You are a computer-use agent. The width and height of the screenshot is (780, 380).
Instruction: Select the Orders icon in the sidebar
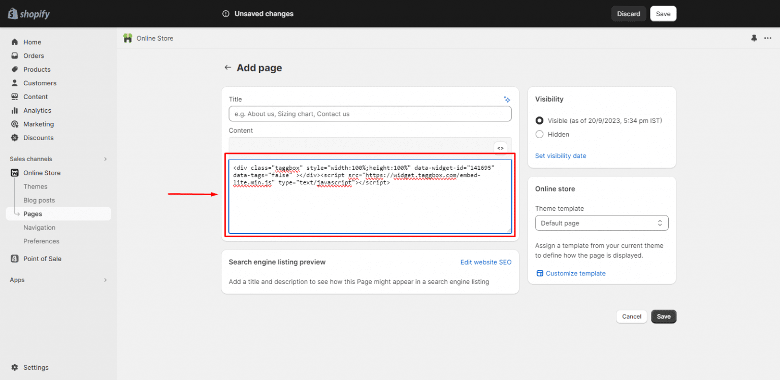(15, 55)
